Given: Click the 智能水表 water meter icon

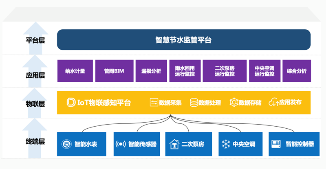Looking at the screenshot, I should pyautogui.click(x=66, y=144).
